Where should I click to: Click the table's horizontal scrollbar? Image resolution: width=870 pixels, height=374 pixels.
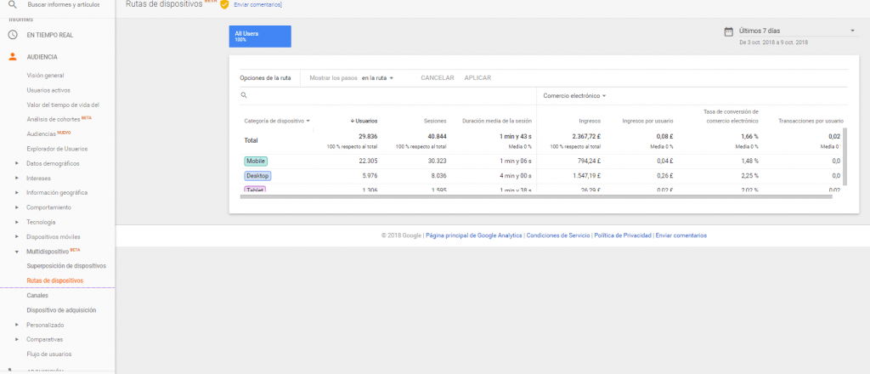(x=536, y=196)
